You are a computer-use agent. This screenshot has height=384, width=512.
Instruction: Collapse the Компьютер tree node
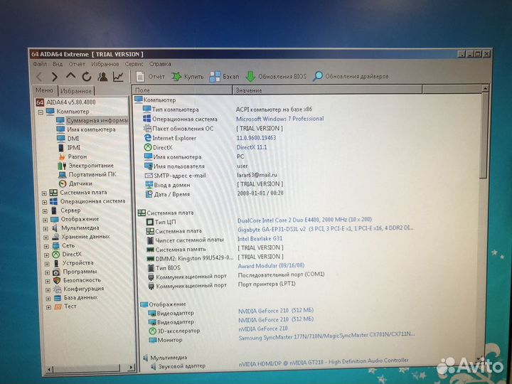pyautogui.click(x=41, y=112)
